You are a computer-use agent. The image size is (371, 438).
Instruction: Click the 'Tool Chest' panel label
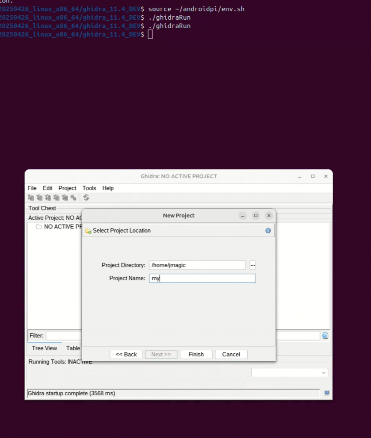tap(42, 208)
